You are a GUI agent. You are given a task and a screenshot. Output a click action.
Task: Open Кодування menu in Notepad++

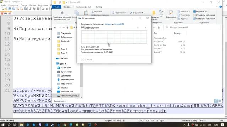[43, 5]
